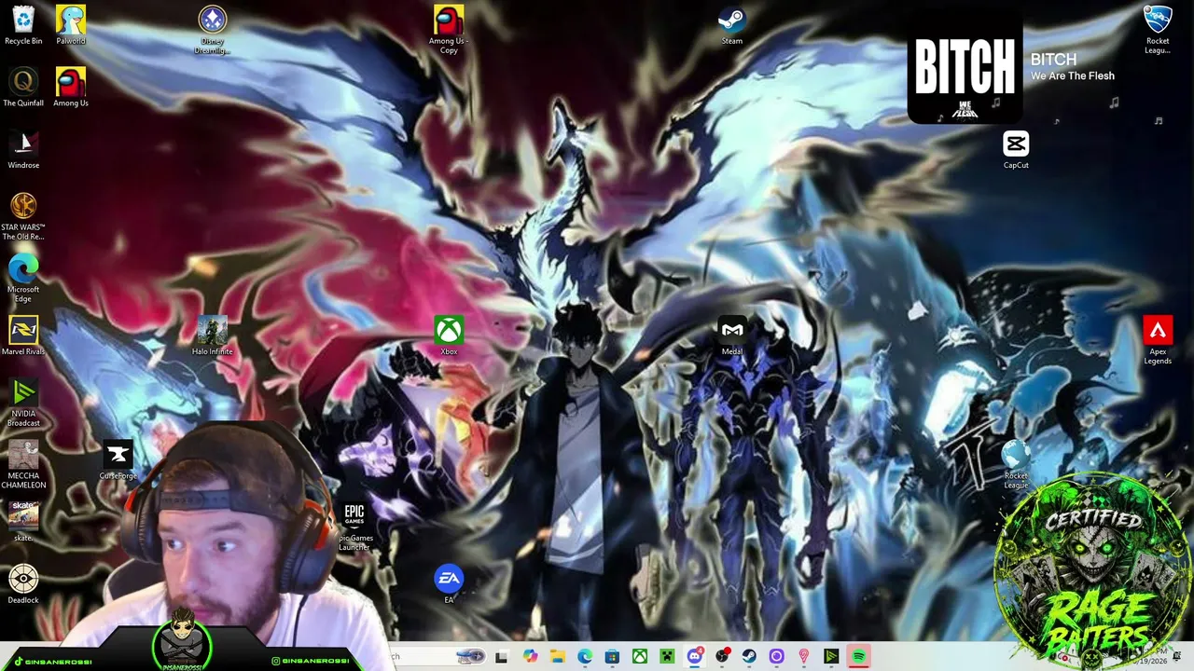Image resolution: width=1194 pixels, height=671 pixels.
Task: Click the Xbox taskbar icon
Action: (640, 657)
